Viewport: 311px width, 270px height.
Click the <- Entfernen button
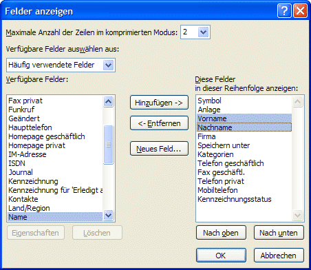[x=159, y=123]
